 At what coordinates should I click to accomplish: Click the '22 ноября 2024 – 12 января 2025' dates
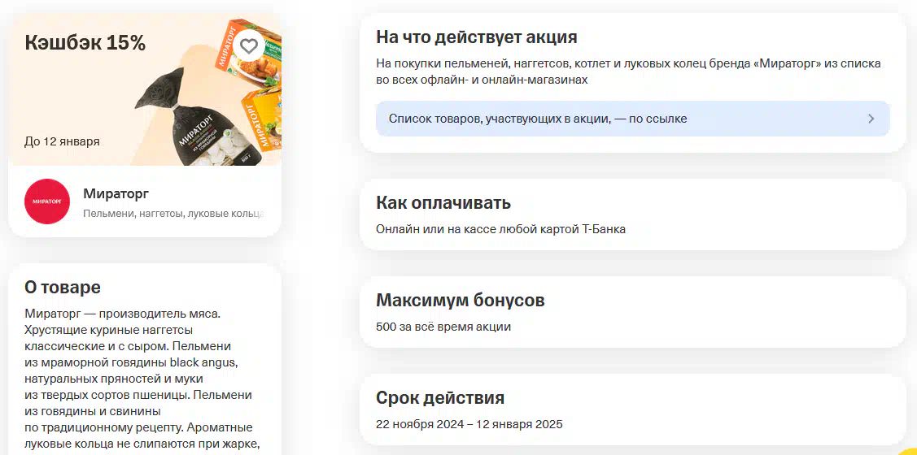pos(469,424)
